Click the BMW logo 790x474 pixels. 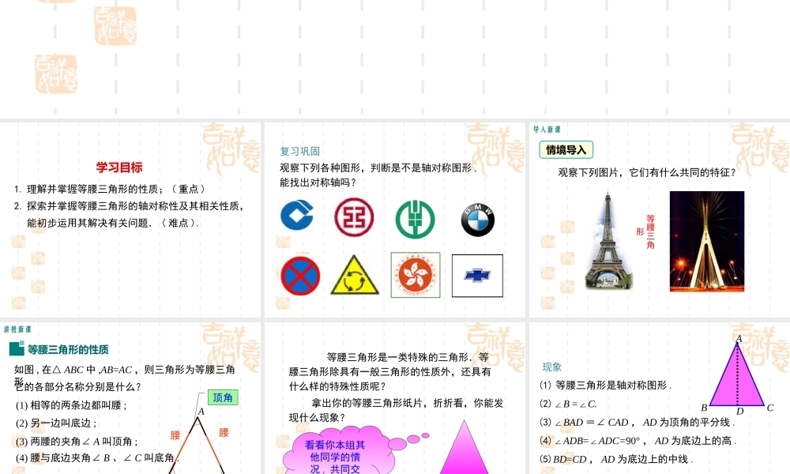tap(478, 220)
